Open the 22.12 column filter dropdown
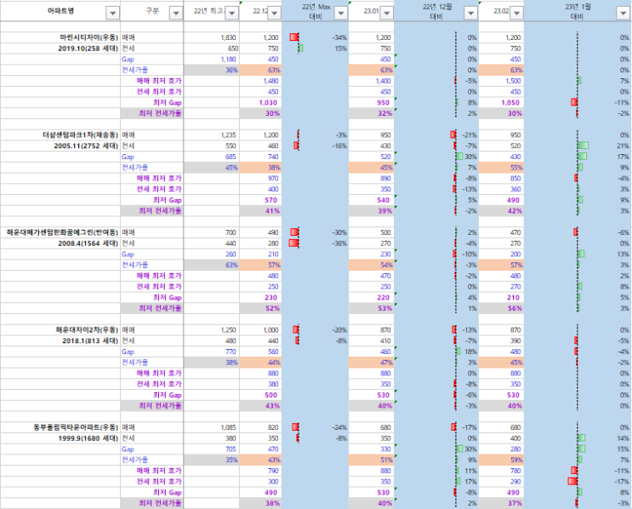632x509 pixels. [275, 14]
